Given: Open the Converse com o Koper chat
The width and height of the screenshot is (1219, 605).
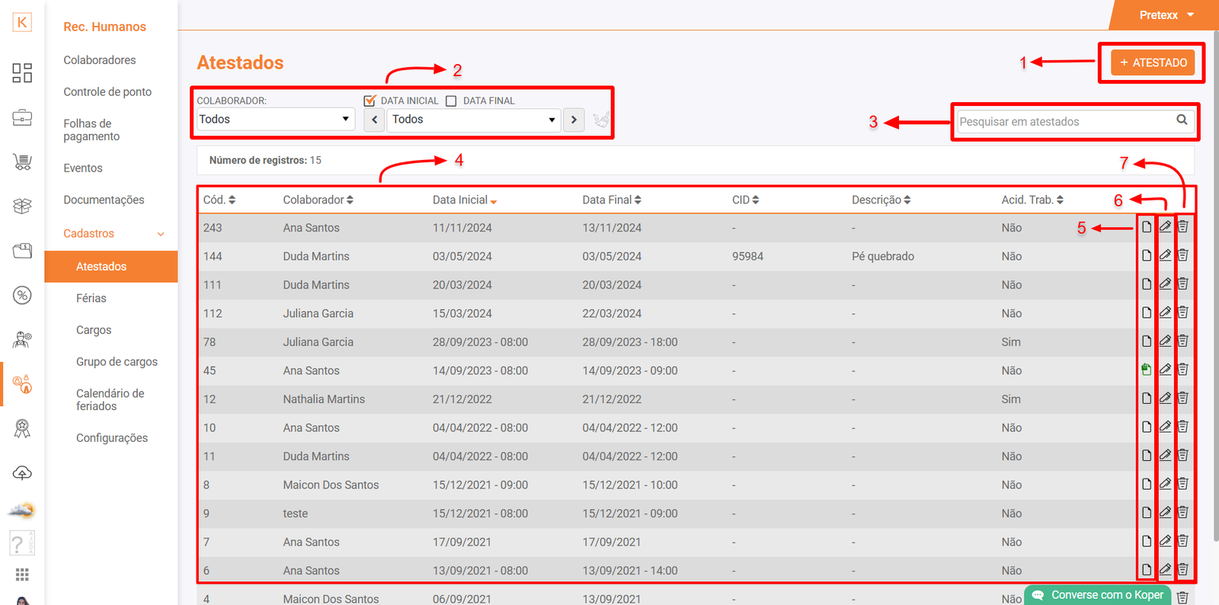Looking at the screenshot, I should tap(1098, 595).
